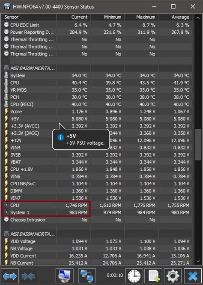Select the 3VSB row
Image resolution: width=203 pixels, height=285 pixels.
point(97,154)
